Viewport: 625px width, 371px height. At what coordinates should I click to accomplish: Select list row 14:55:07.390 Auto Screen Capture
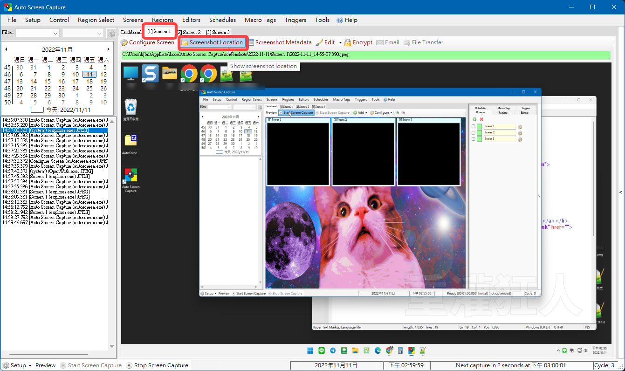point(54,120)
